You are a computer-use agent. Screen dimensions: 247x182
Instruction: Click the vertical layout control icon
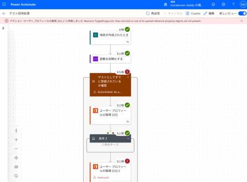click(x=16, y=131)
